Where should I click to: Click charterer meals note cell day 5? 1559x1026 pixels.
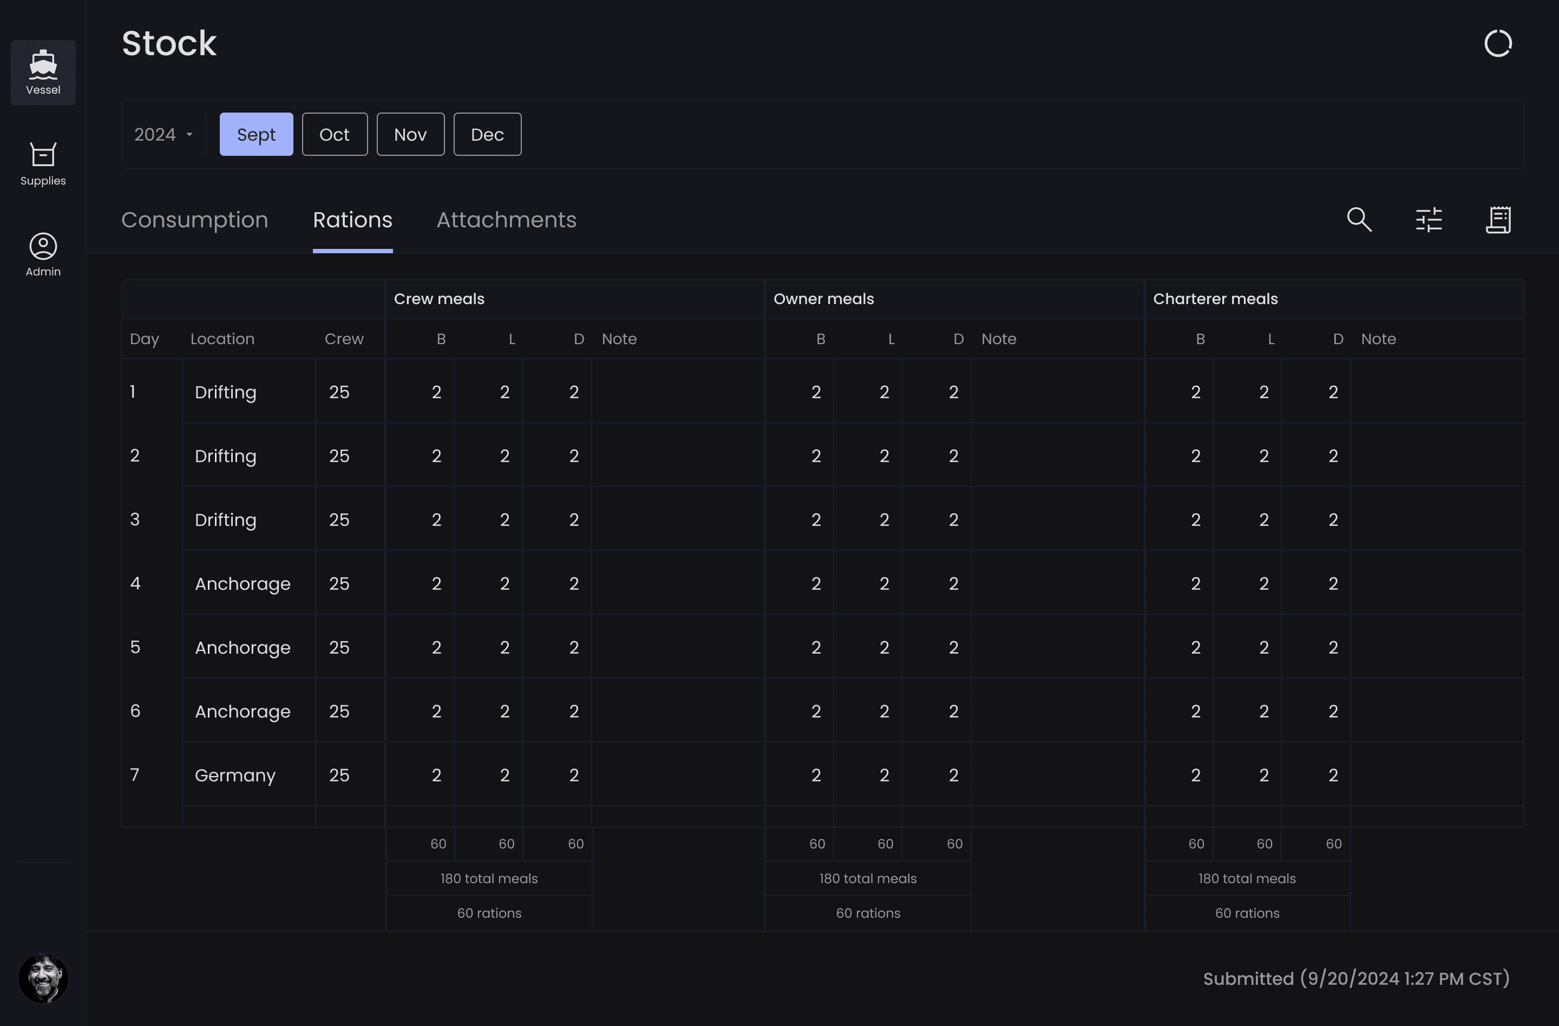1437,647
